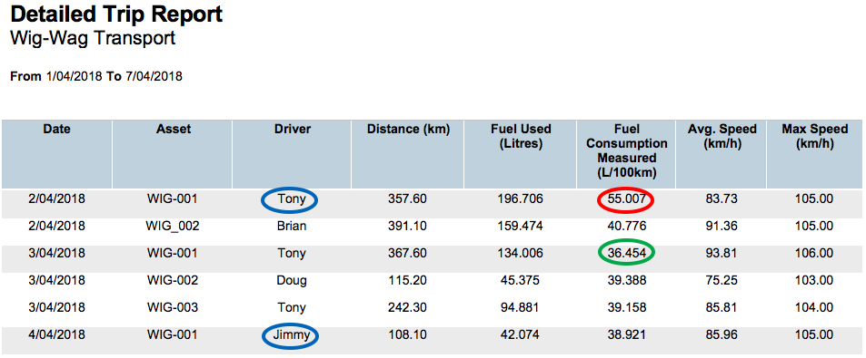Screen dimensions: 866x358
Task: Click the WIG_002 asset cell
Action: 173,226
